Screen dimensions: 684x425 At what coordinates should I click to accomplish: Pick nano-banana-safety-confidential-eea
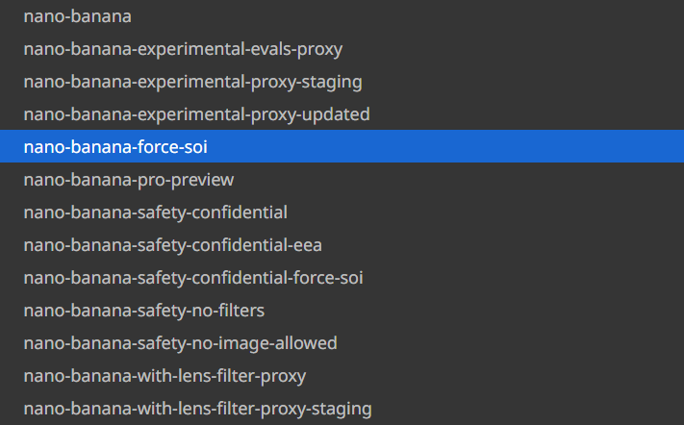[x=173, y=245]
